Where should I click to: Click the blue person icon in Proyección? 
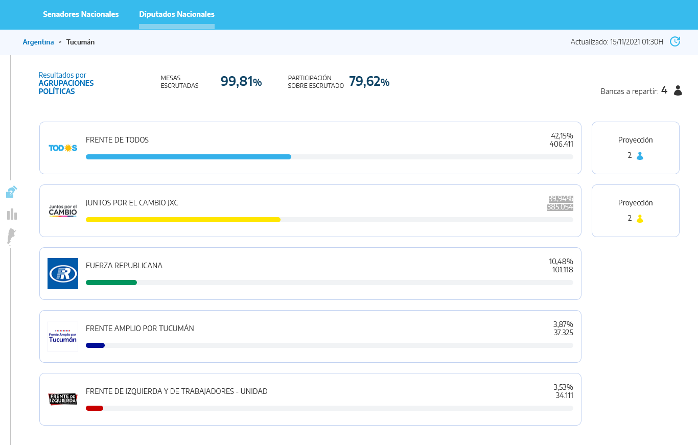[x=640, y=156]
